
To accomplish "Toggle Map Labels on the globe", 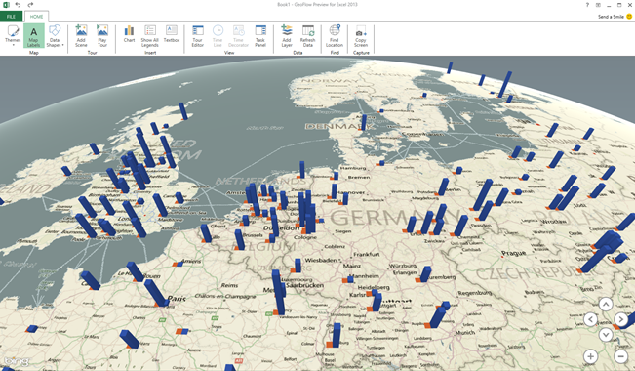I will click(x=33, y=36).
